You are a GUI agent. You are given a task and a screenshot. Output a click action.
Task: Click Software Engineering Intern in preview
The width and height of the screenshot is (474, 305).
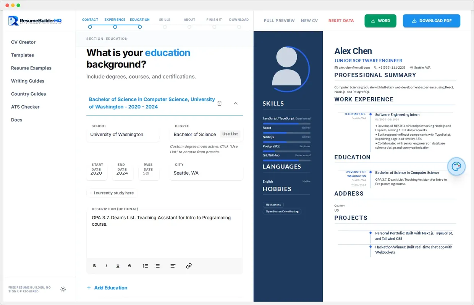397,115
